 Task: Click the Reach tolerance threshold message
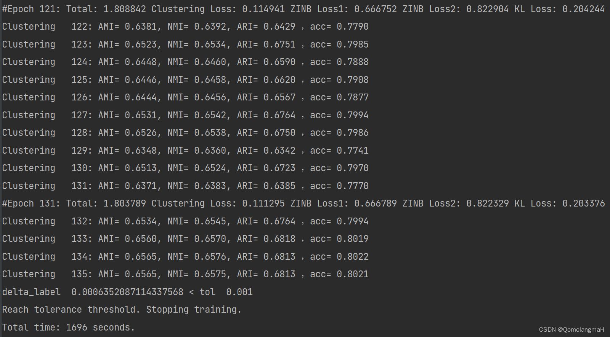click(x=122, y=310)
